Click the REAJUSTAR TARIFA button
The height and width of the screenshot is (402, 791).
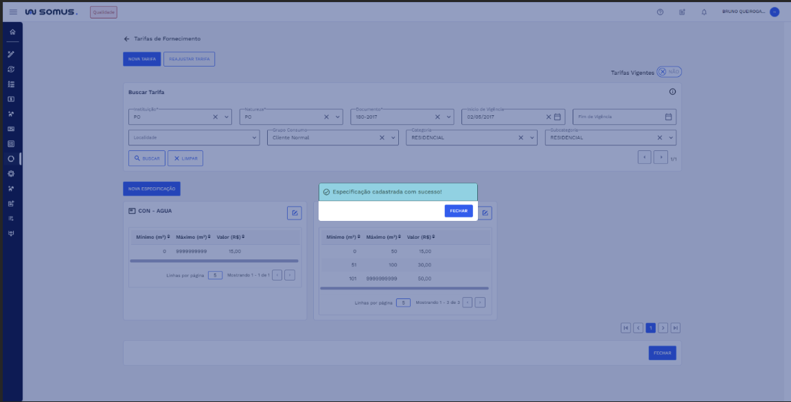coord(189,59)
